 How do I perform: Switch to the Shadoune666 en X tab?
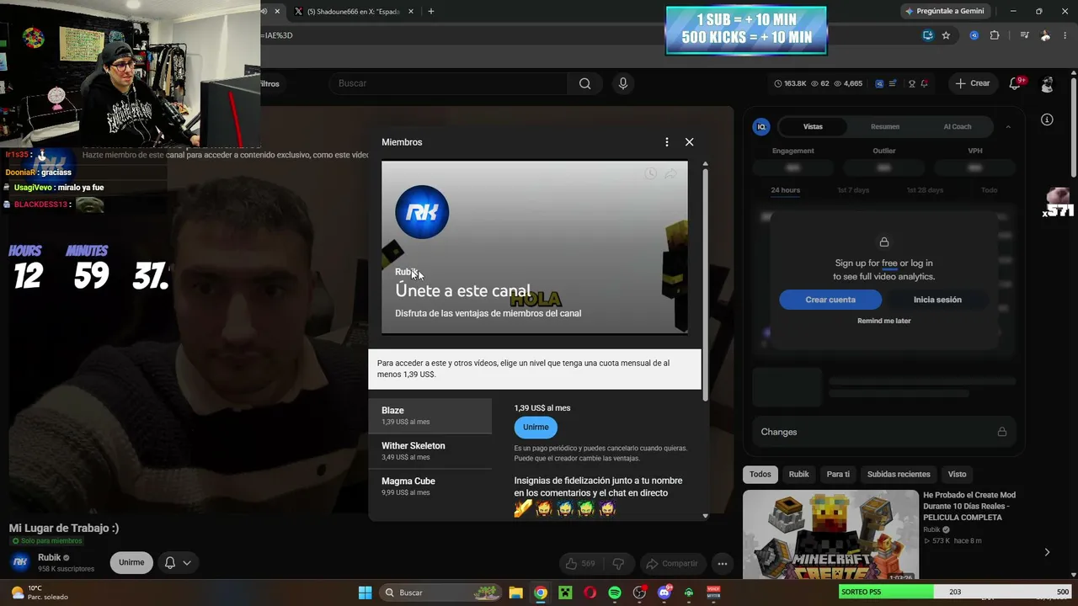[354, 11]
